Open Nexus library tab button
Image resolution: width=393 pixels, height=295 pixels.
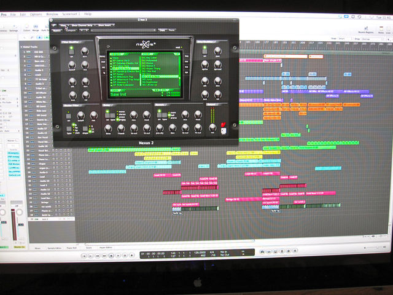pyautogui.click(x=103, y=57)
